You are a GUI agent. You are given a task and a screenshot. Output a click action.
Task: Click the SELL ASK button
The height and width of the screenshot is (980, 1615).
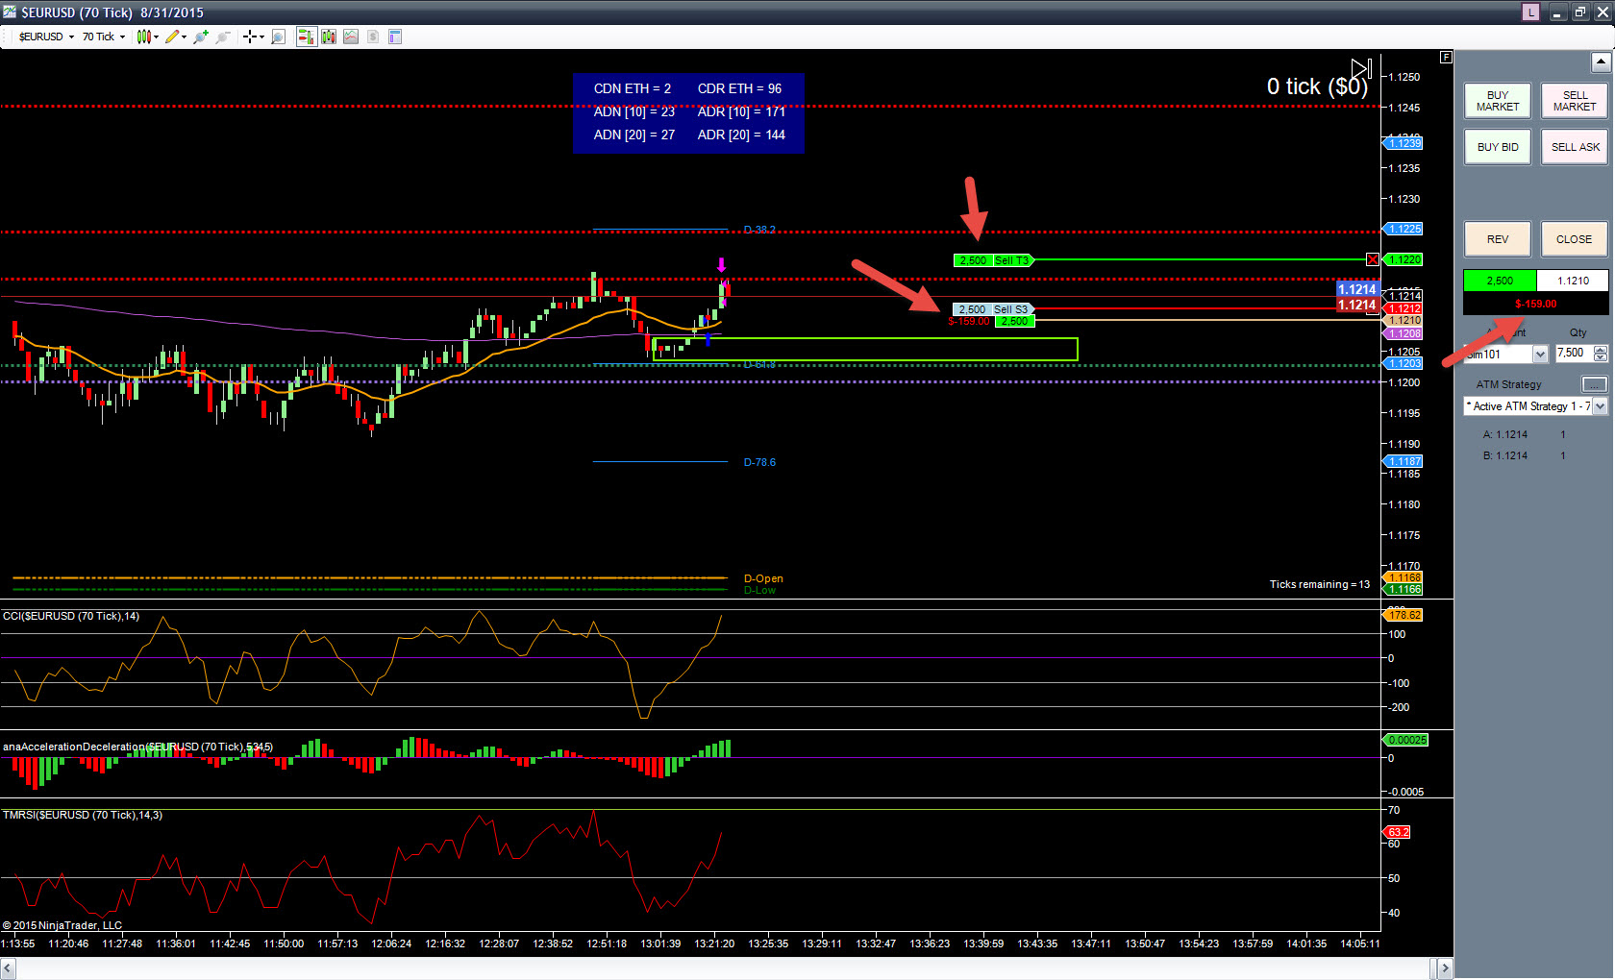point(1575,147)
